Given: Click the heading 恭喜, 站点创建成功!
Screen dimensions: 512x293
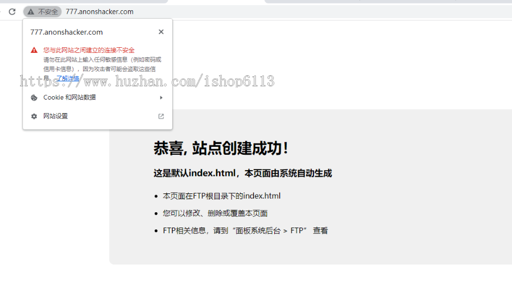Looking at the screenshot, I should coord(221,148).
